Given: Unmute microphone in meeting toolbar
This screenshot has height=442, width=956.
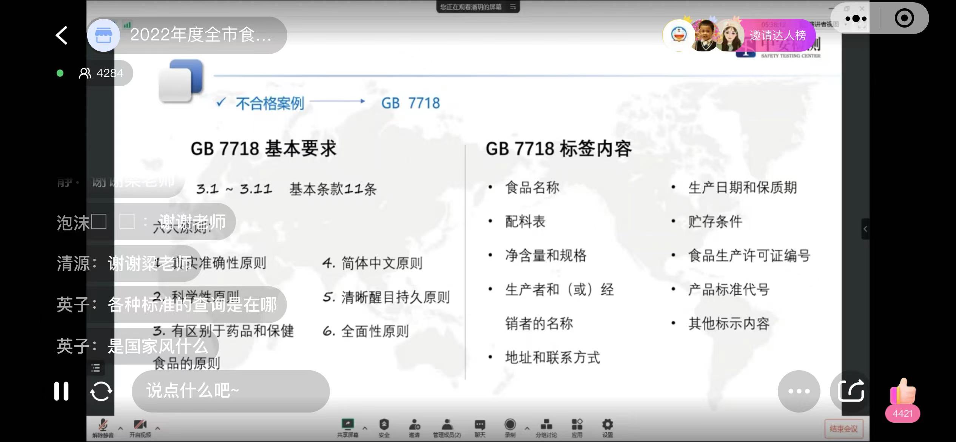Looking at the screenshot, I should 103,428.
